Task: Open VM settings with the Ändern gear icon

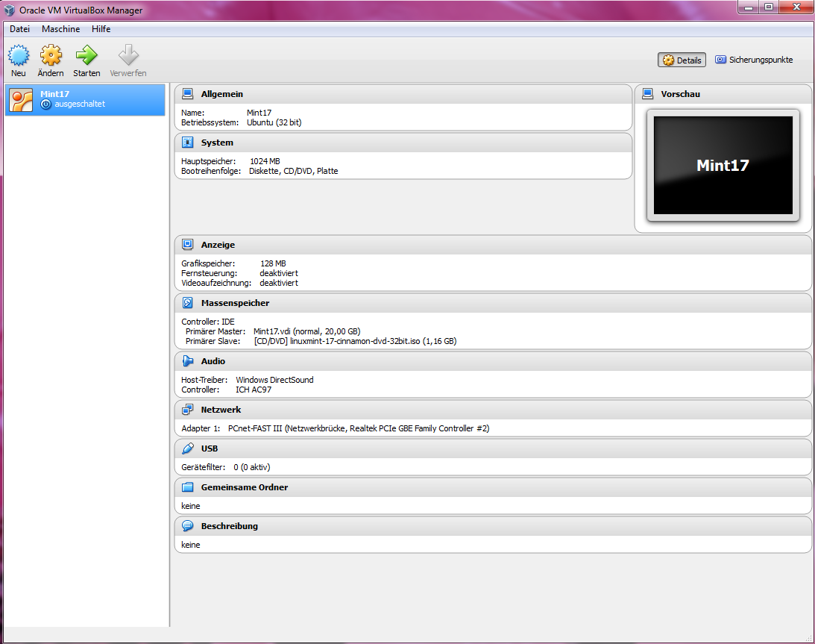Action: point(51,55)
